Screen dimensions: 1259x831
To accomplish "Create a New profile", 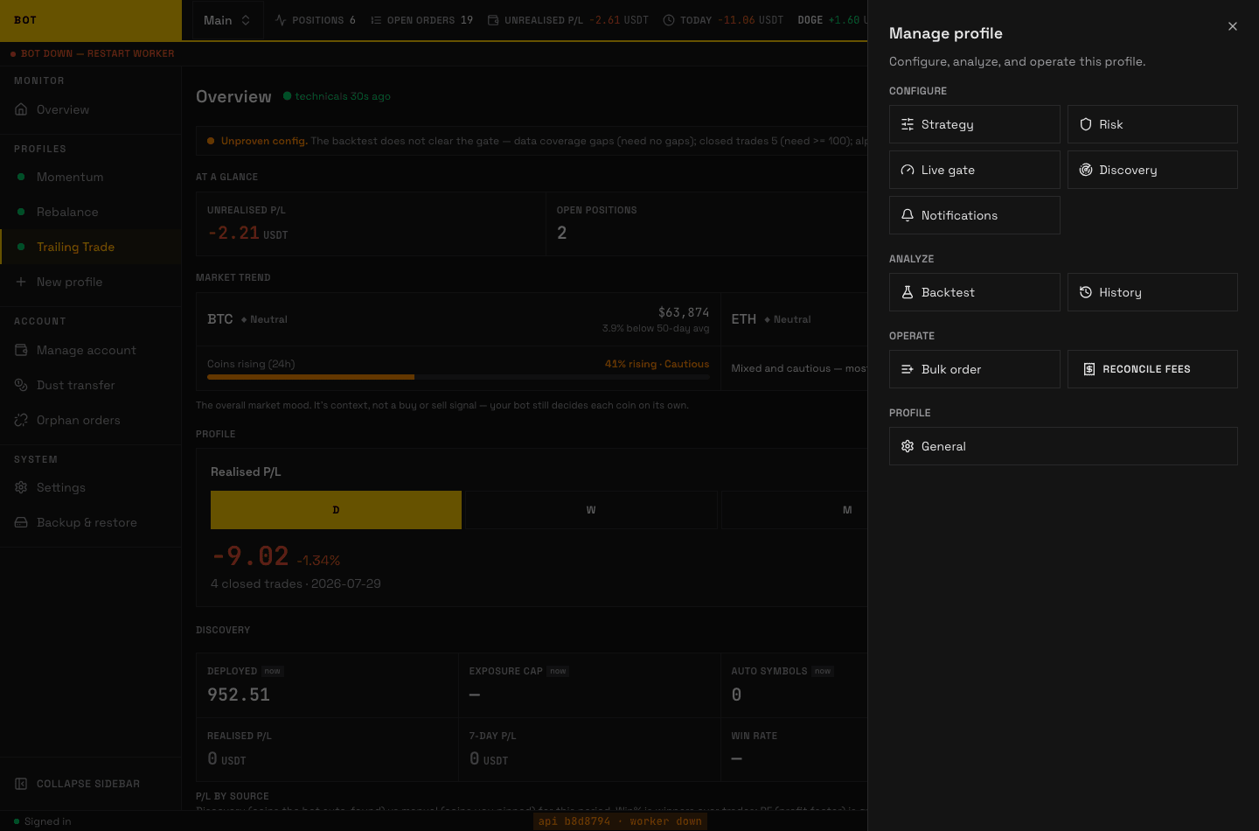I will tap(91, 282).
